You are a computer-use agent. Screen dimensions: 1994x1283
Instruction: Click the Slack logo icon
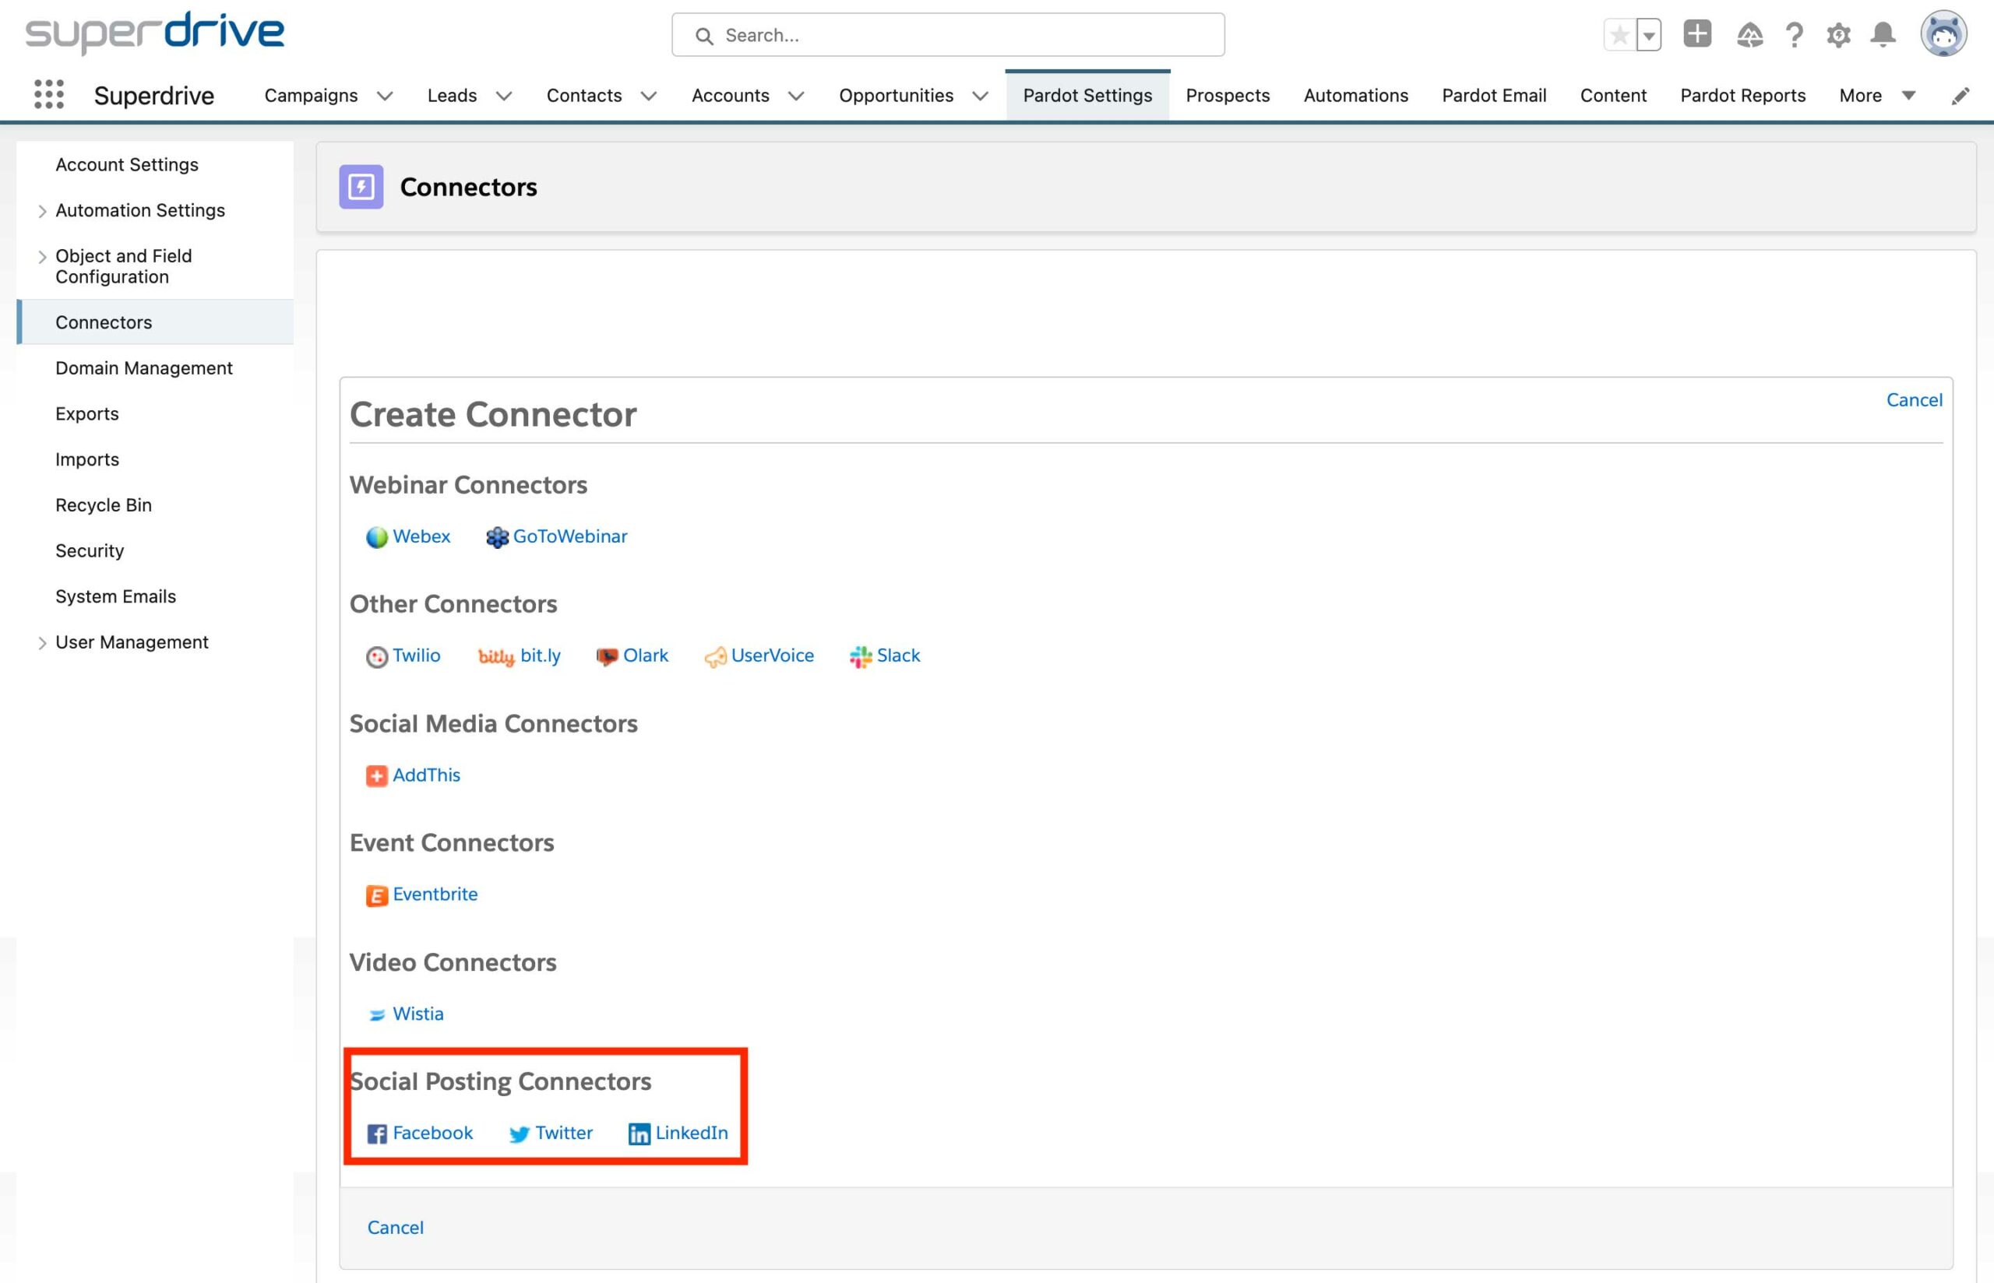coord(860,656)
